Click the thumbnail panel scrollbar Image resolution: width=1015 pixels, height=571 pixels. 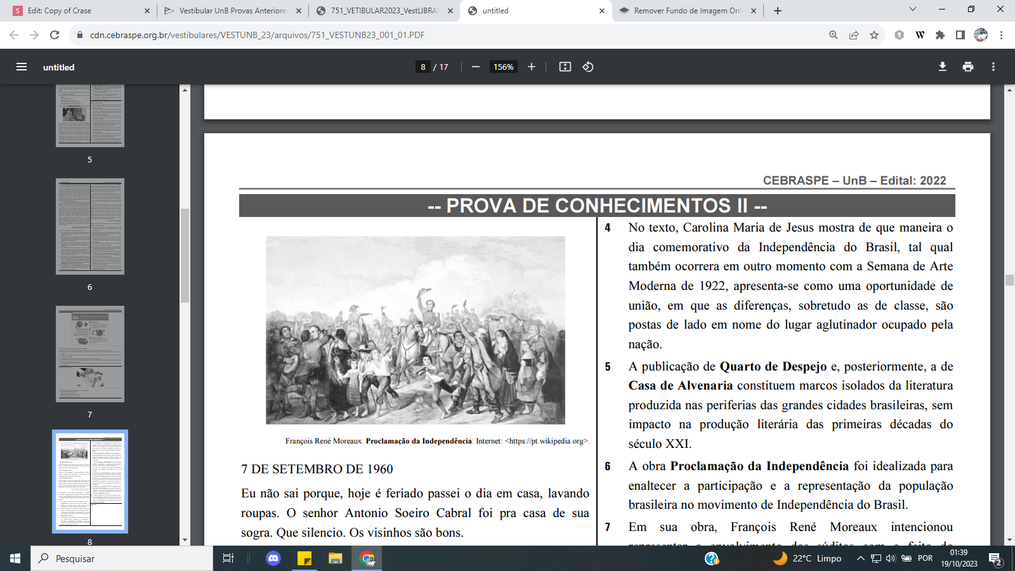pos(185,255)
